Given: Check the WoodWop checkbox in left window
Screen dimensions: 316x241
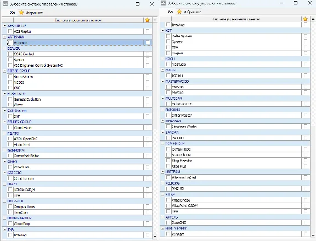Looking at the screenshot, I should point(10,223).
